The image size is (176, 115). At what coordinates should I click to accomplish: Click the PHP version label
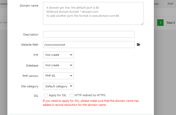coord(30,76)
